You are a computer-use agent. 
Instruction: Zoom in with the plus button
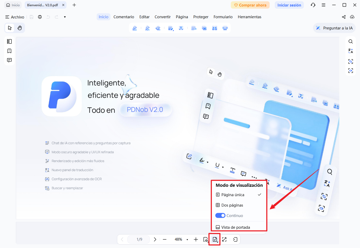196,239
